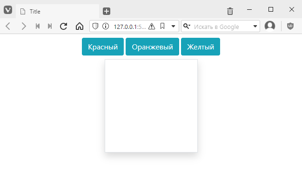
Task: Open the uBlock extension icon
Action: [x=290, y=26]
